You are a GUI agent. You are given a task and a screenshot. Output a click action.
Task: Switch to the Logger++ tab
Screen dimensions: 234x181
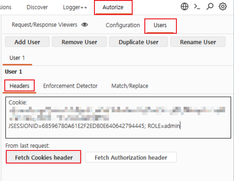[x=75, y=7]
